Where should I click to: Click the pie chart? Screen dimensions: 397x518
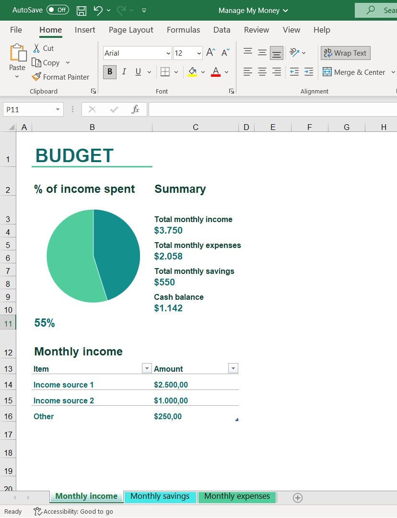pyautogui.click(x=93, y=256)
